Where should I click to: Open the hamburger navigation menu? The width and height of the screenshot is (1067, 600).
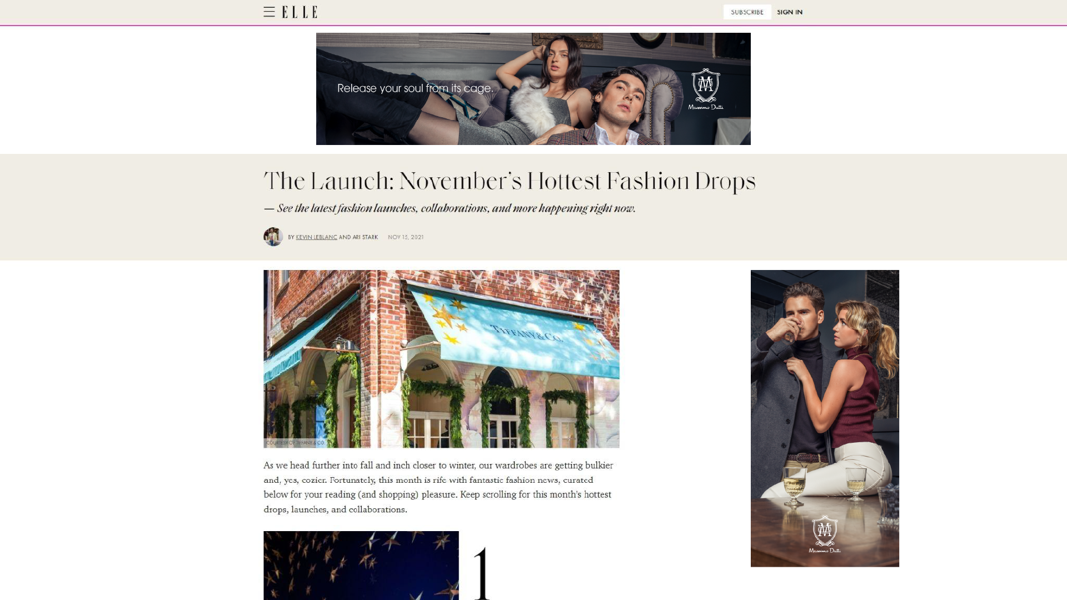[269, 12]
